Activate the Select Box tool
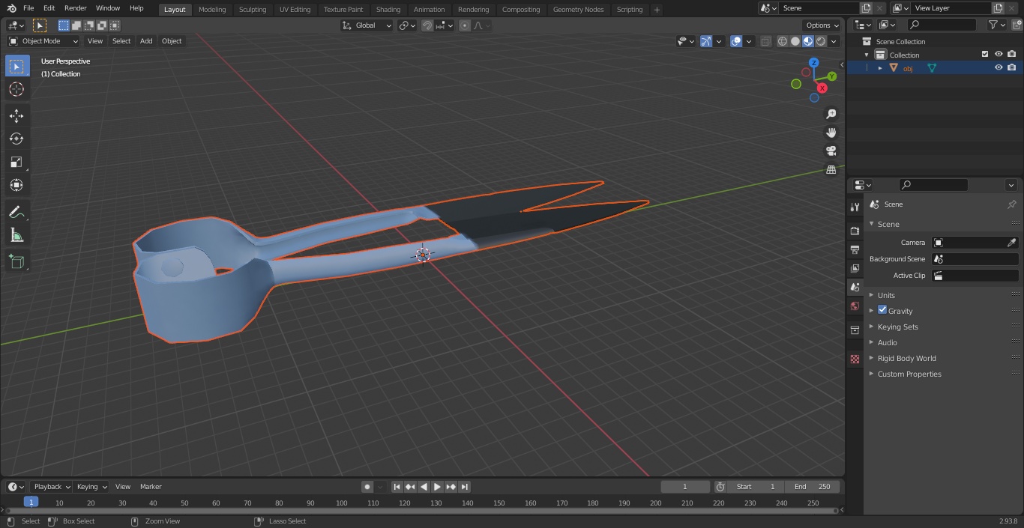The image size is (1024, 528). 16,67
